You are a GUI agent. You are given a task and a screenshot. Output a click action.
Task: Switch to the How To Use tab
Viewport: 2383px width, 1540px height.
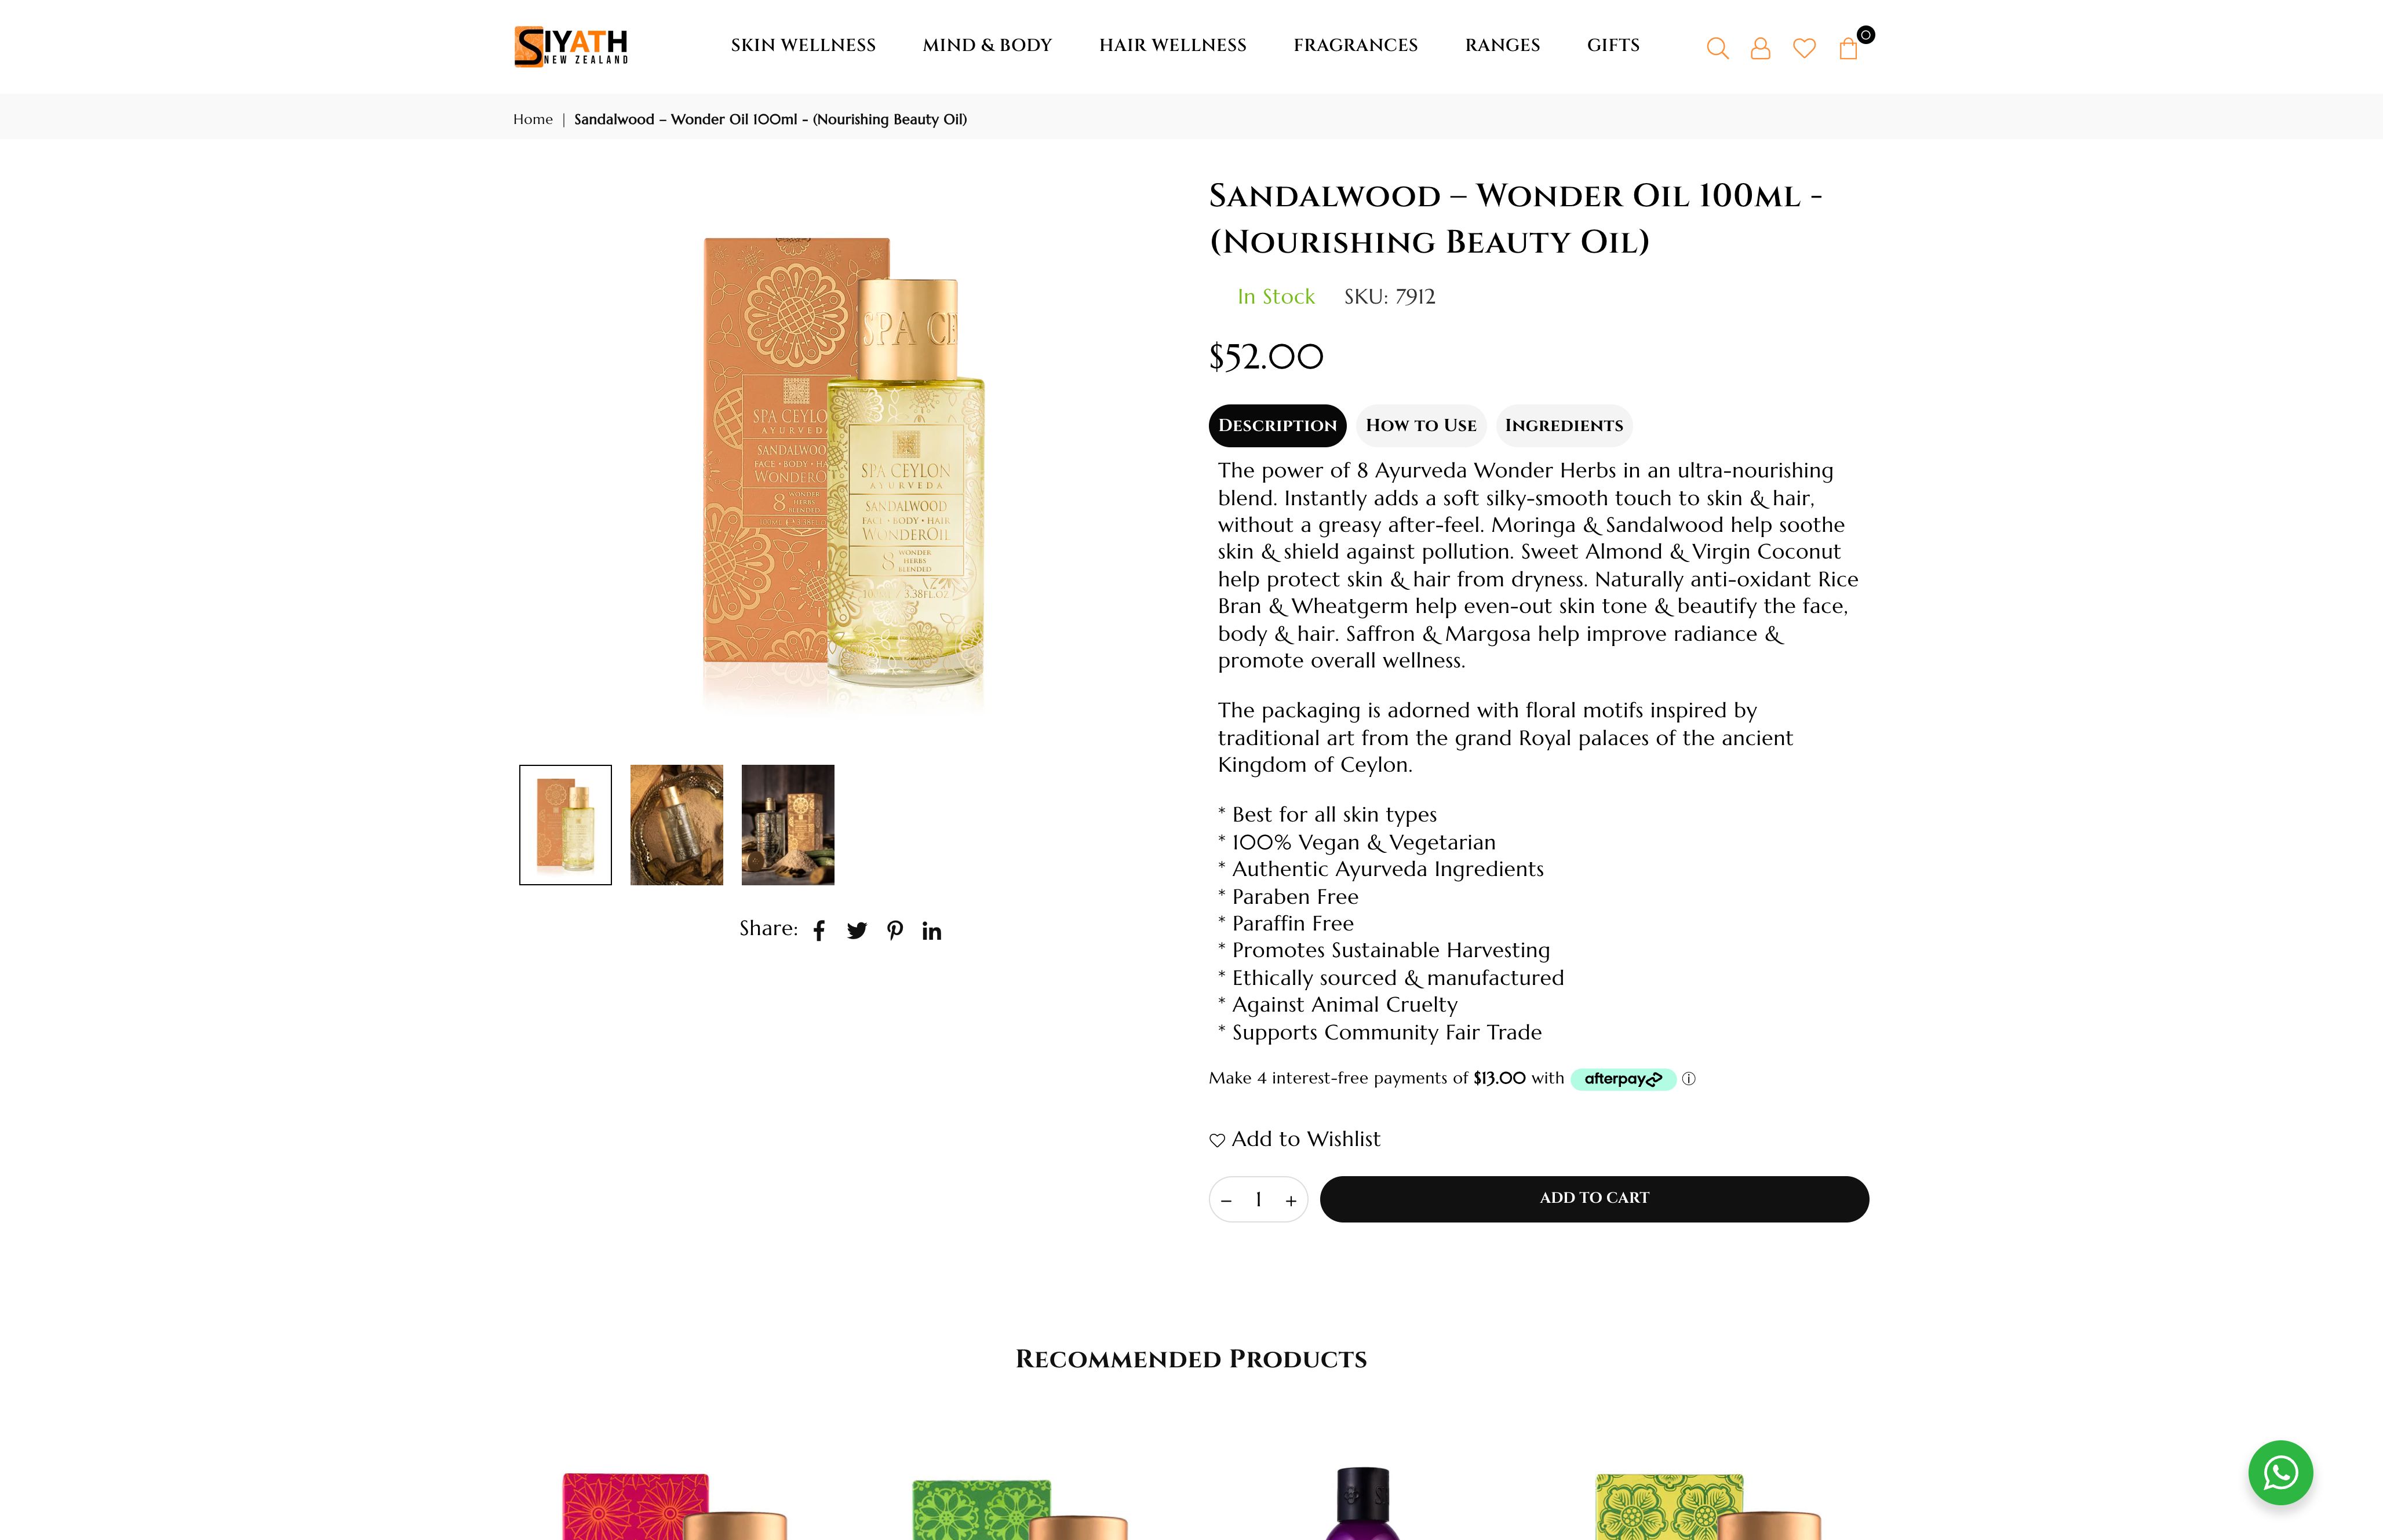point(1421,426)
